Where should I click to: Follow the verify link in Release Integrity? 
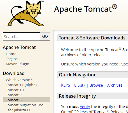tap(85, 107)
